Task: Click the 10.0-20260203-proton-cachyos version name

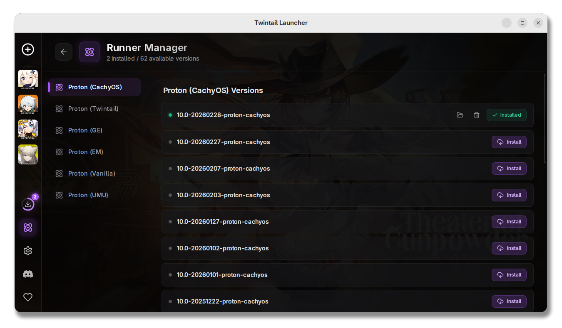Action: (224, 195)
